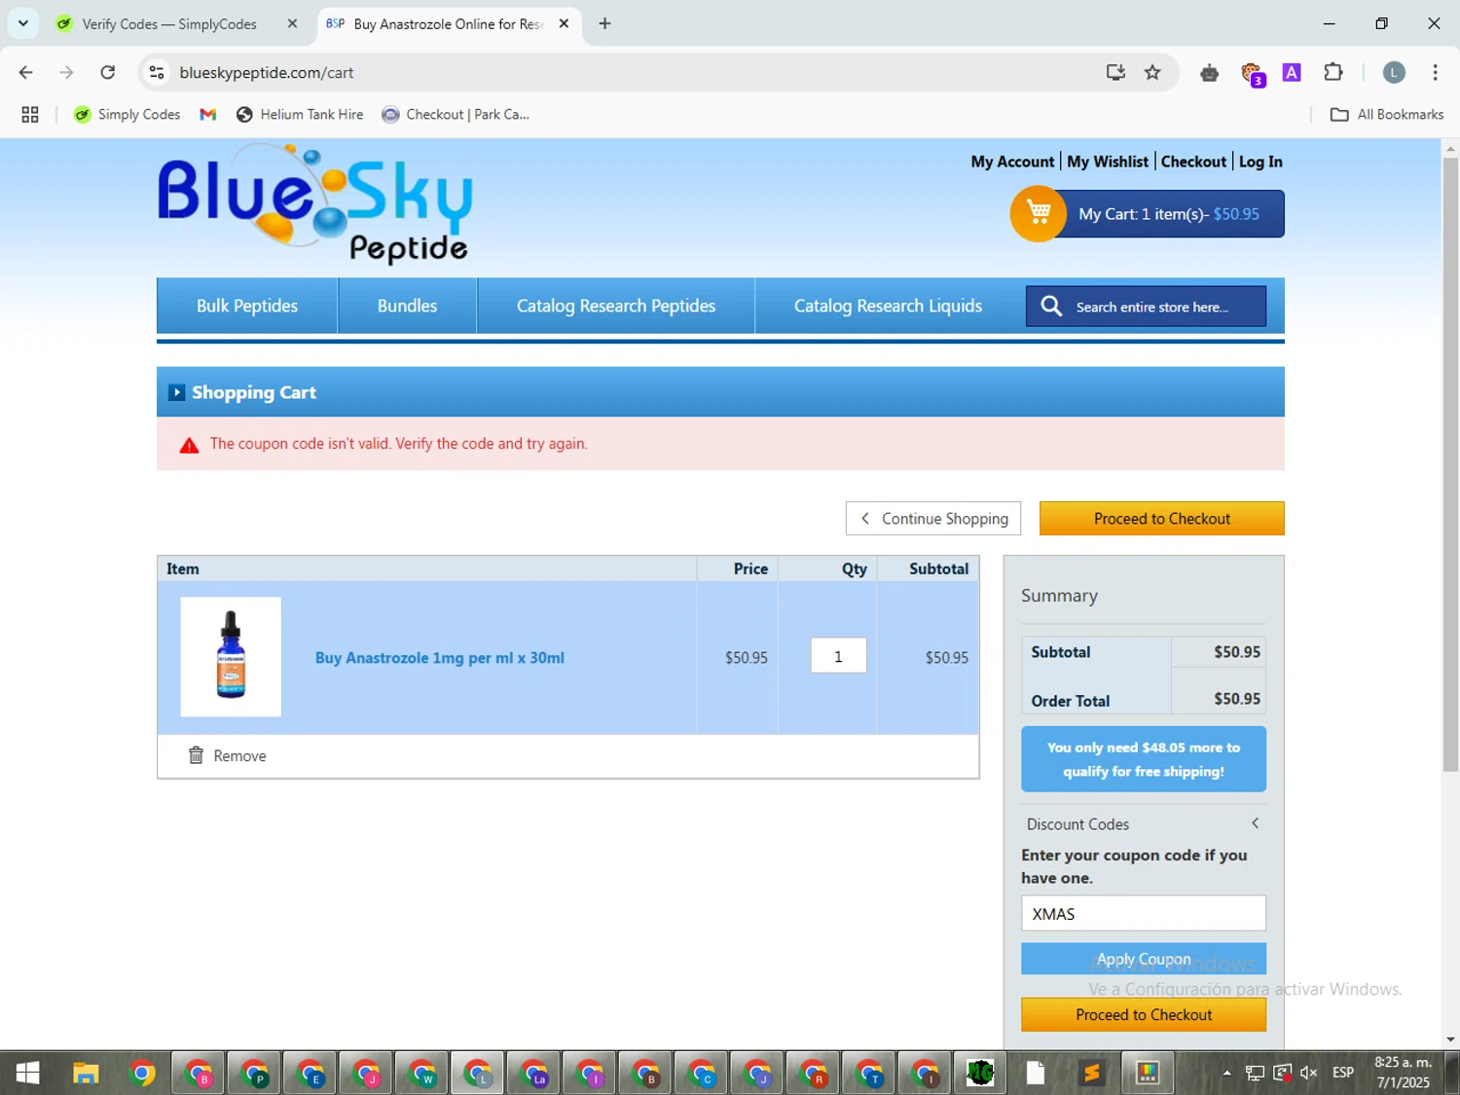Click the Blue Sky Peptide logo
The width and height of the screenshot is (1460, 1095).
314,203
